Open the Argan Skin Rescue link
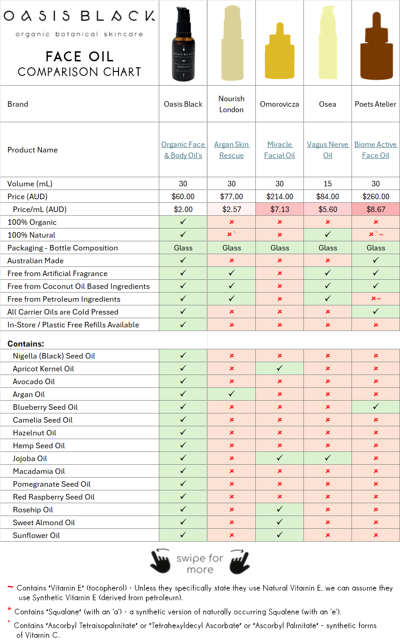This screenshot has width=400, height=641. [x=232, y=150]
